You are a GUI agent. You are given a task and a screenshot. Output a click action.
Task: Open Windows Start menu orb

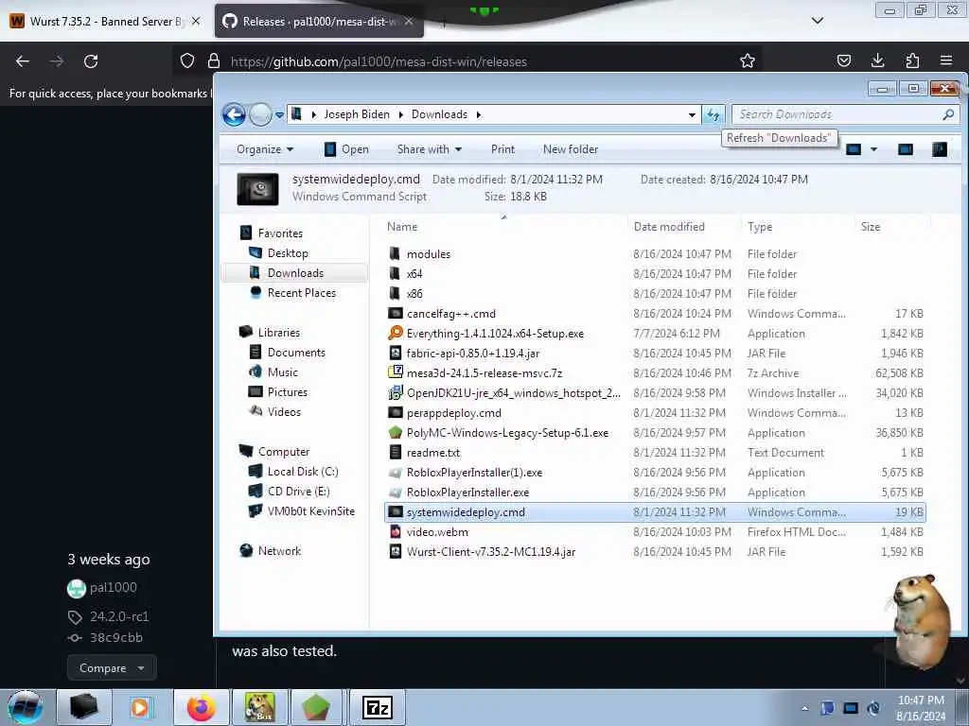click(26, 707)
